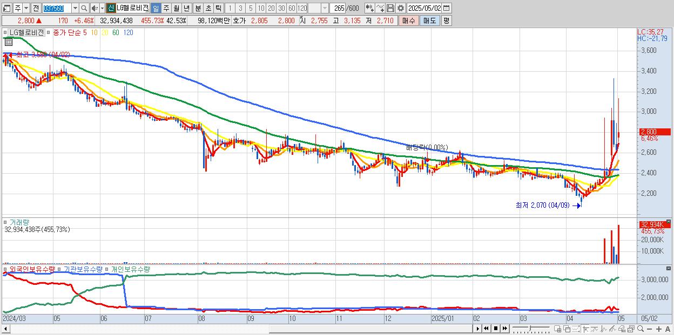
Task: Click the 매수 buy button
Action: pyautogui.click(x=409, y=20)
